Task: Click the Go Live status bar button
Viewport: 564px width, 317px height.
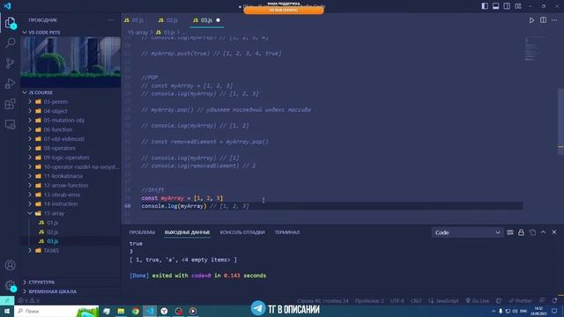Action: [478, 301]
